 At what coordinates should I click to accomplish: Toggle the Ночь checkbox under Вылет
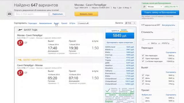(x=143, y=84)
